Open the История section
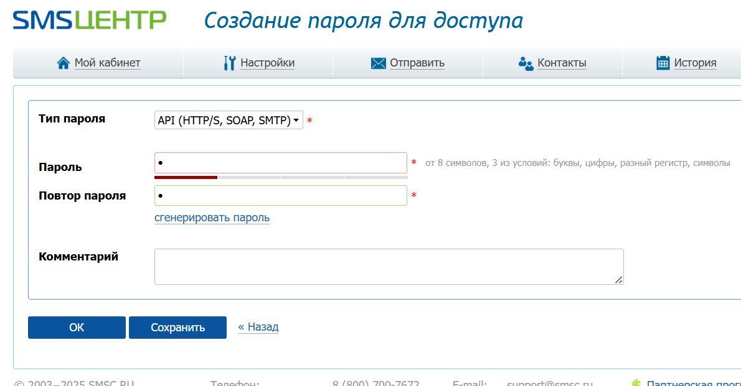 [x=696, y=62]
